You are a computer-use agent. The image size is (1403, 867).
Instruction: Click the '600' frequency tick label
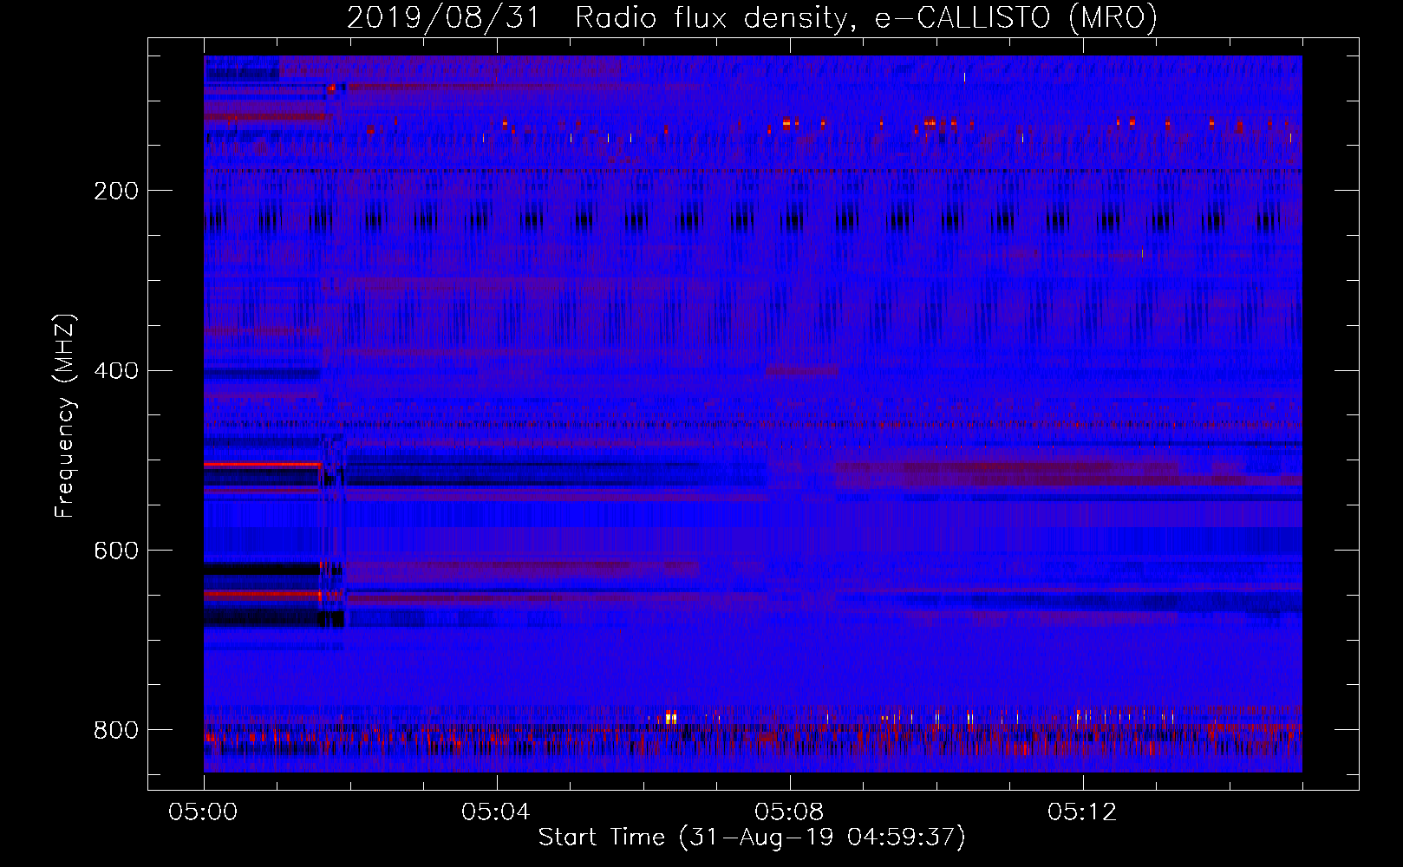pyautogui.click(x=116, y=551)
